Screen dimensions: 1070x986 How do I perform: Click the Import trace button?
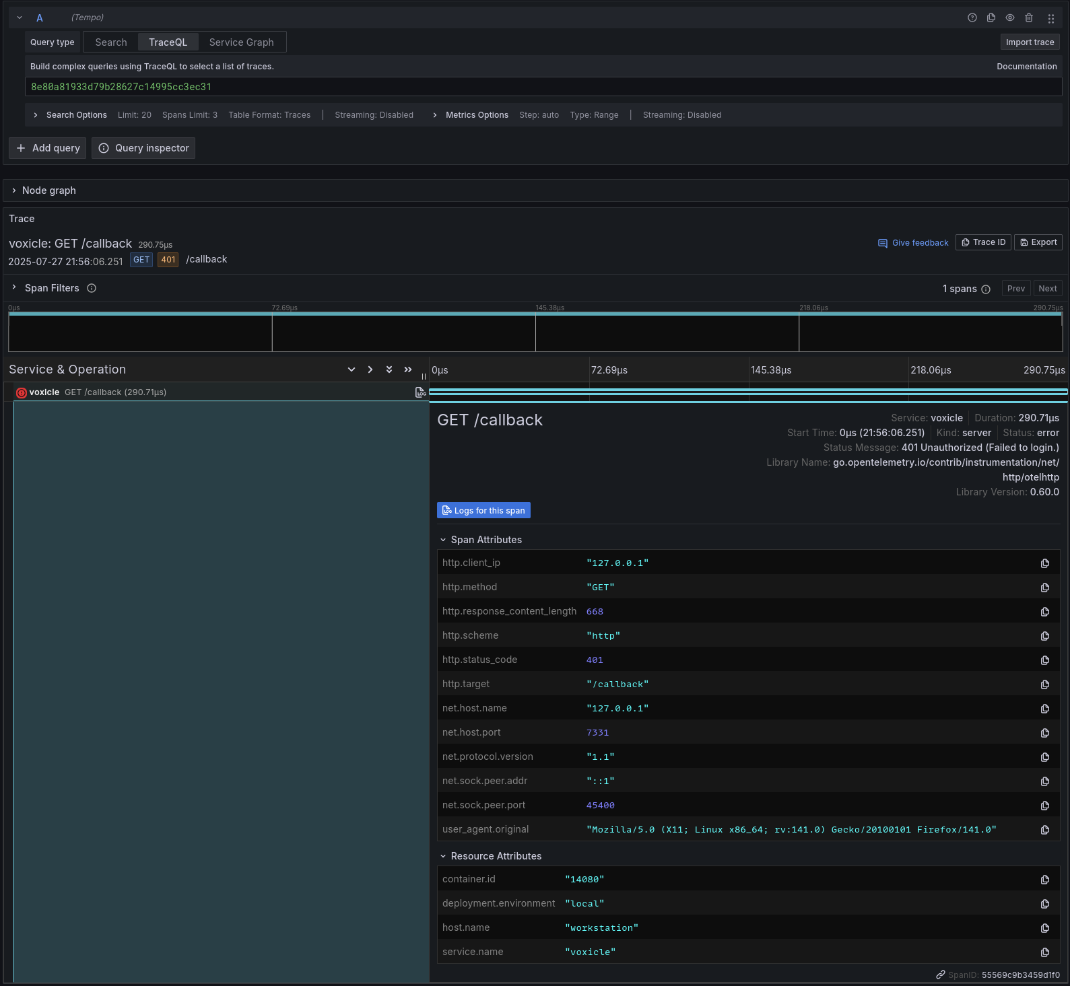pos(1029,42)
